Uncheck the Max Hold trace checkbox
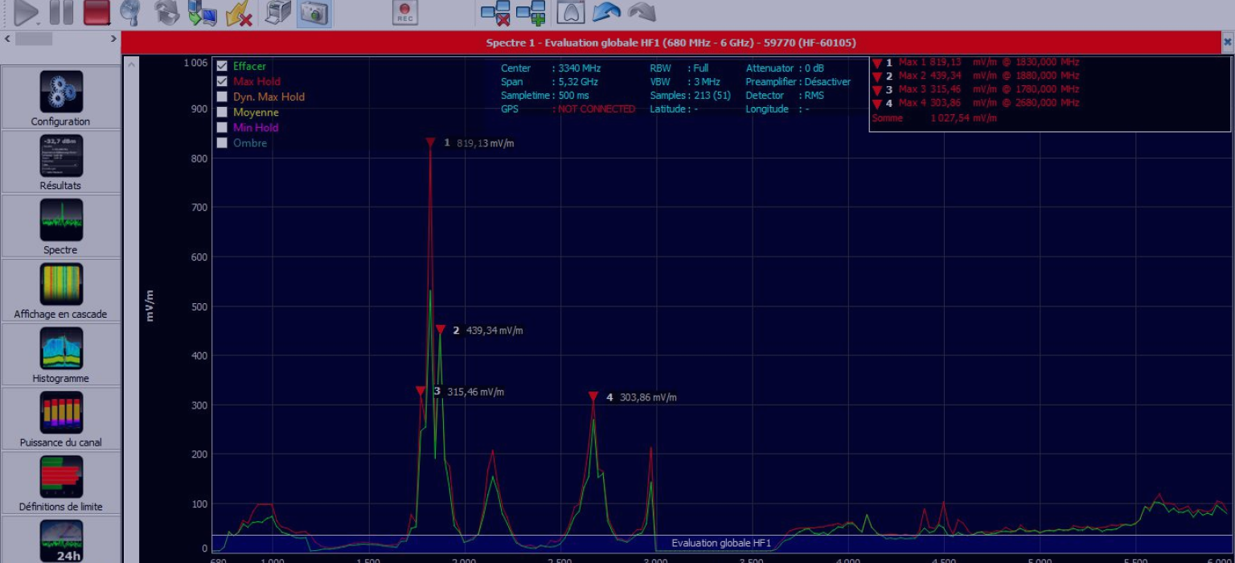Image resolution: width=1235 pixels, height=563 pixels. point(222,81)
